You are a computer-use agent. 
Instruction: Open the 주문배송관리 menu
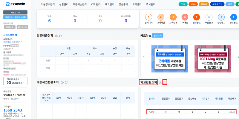tap(80, 4)
